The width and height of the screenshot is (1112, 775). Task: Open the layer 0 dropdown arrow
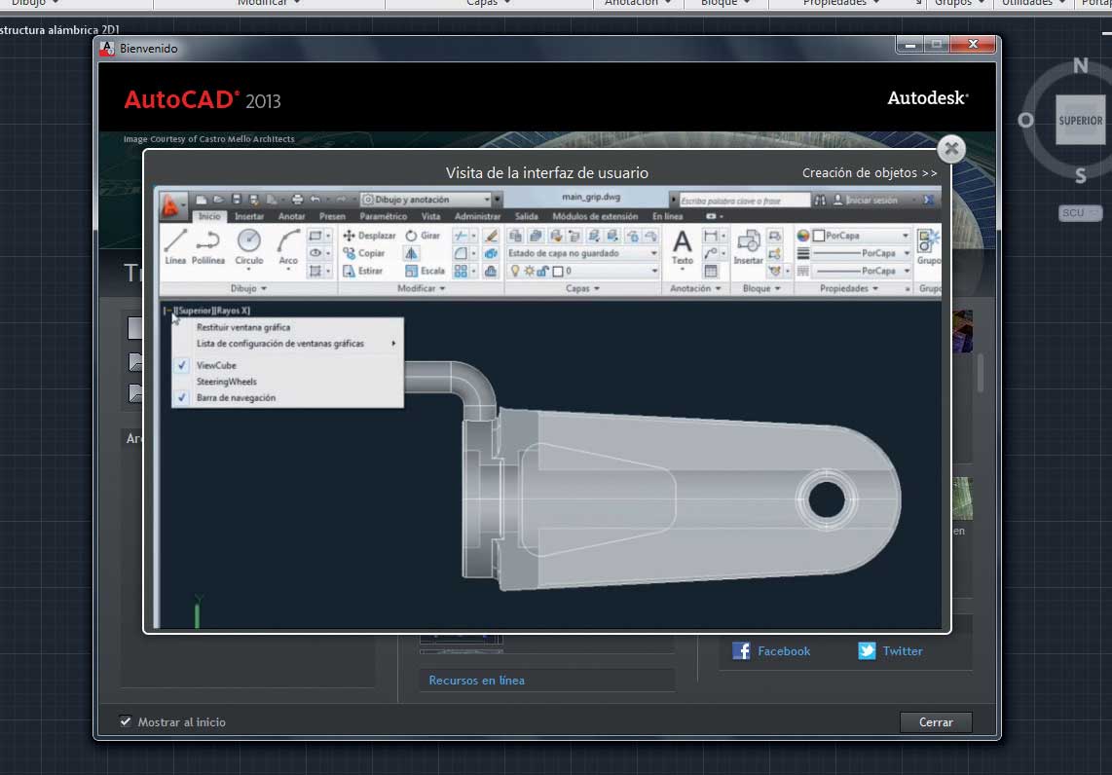click(654, 271)
